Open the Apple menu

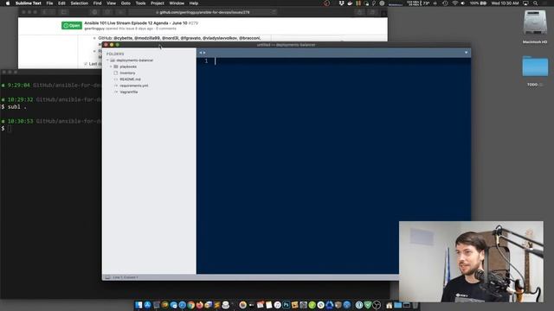[x=8, y=3]
